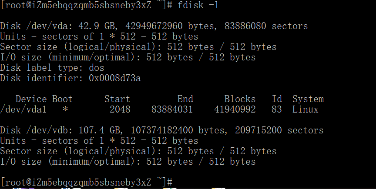Click the Linux system type text
Screen dimensions: 376x189
(305, 109)
